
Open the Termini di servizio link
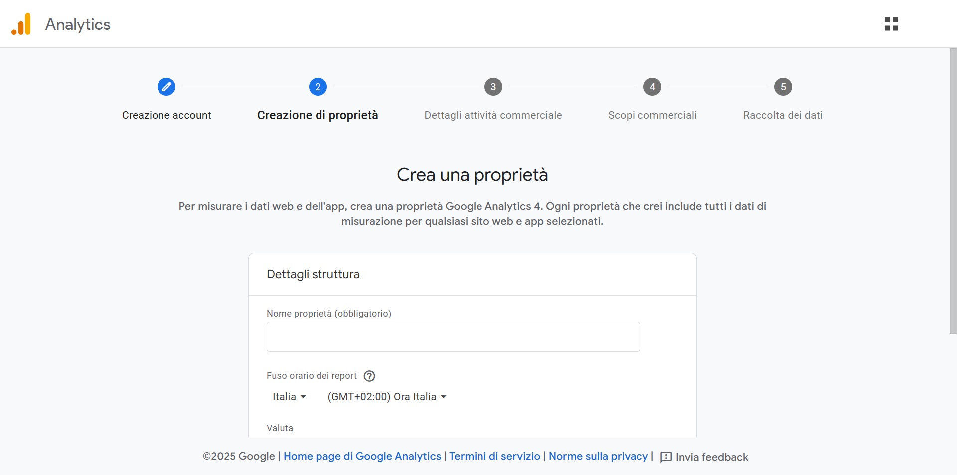coord(494,456)
